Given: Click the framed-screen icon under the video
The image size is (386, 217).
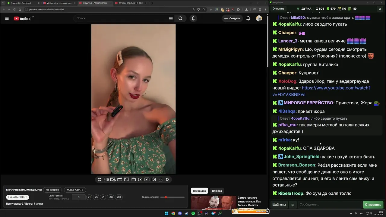Looking at the screenshot, I should tap(126, 180).
